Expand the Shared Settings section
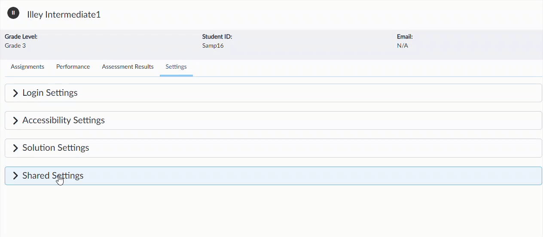Viewport: 543px width, 237px height. coord(273,176)
